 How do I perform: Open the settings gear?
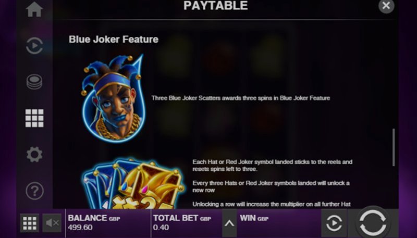click(34, 154)
